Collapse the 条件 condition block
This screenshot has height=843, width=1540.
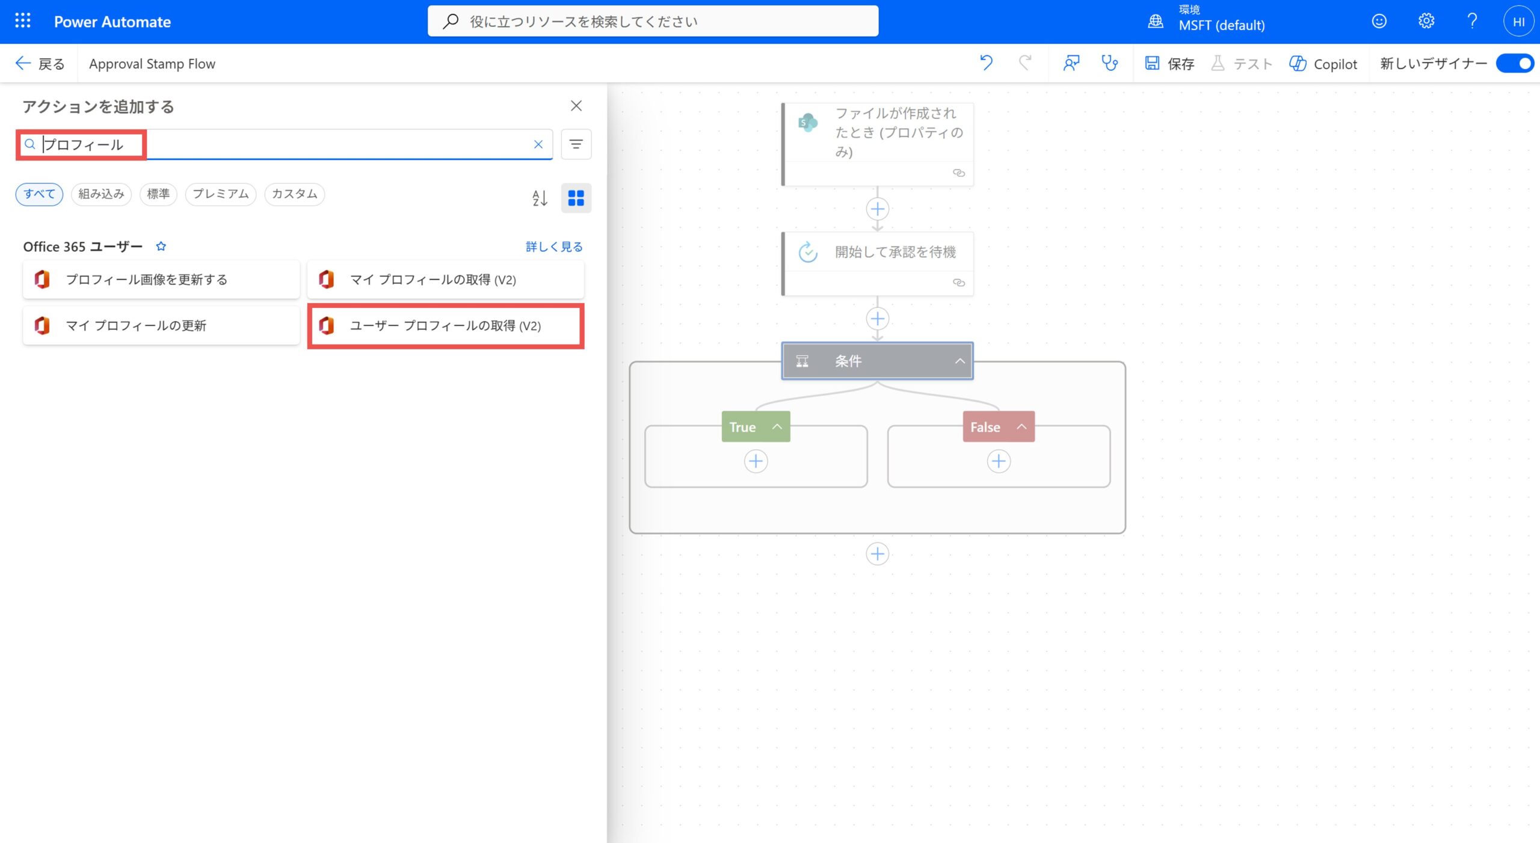pos(959,361)
